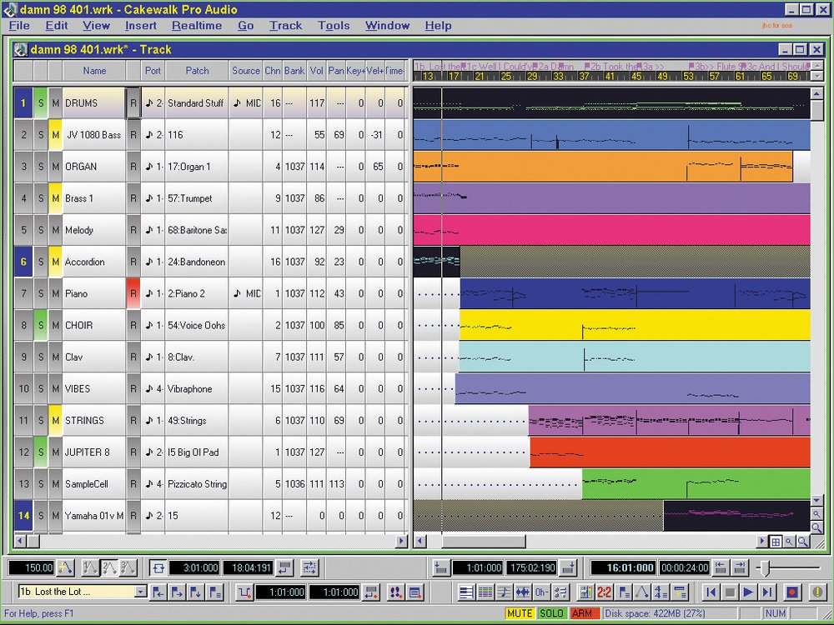Set Thru time to Now button beside 175:02:190
The width and height of the screenshot is (834, 625).
(x=569, y=567)
